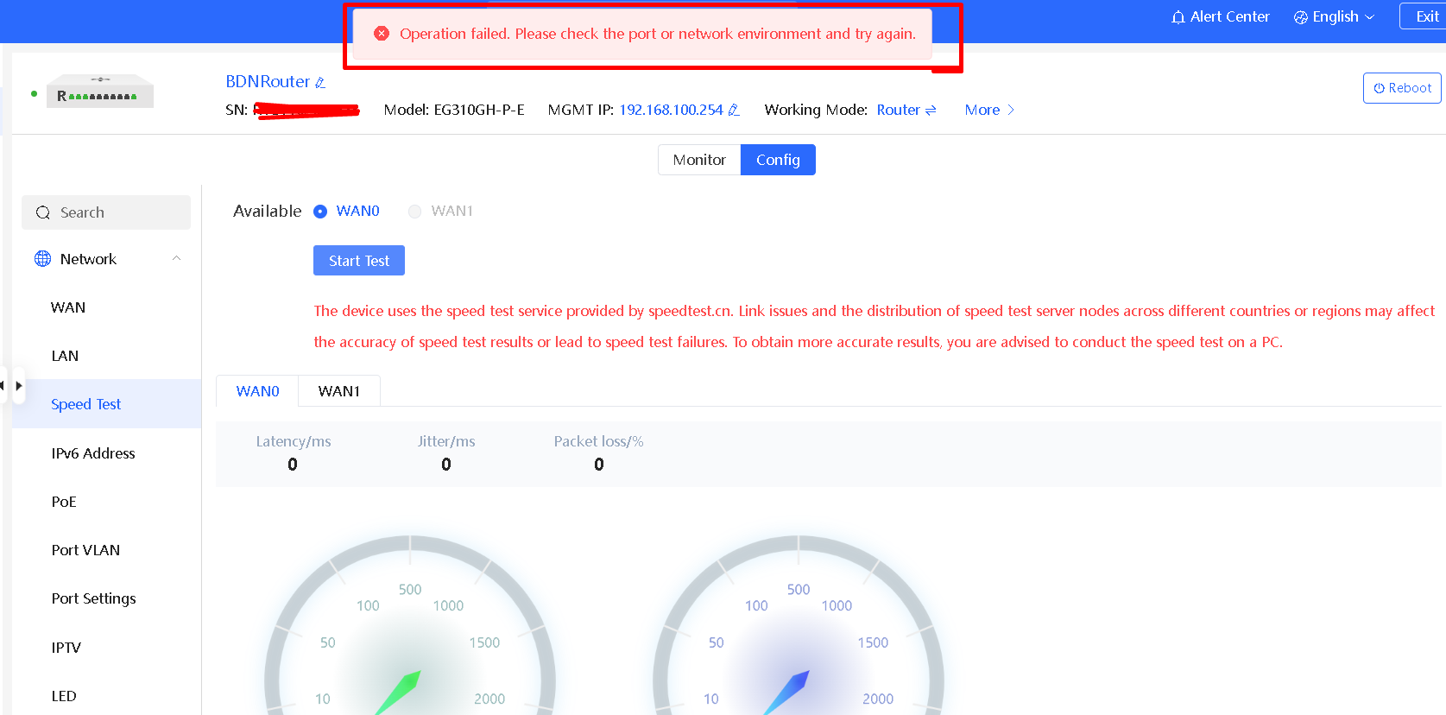Click the sidebar collapse arrow handle
This screenshot has width=1446, height=715.
(18, 386)
